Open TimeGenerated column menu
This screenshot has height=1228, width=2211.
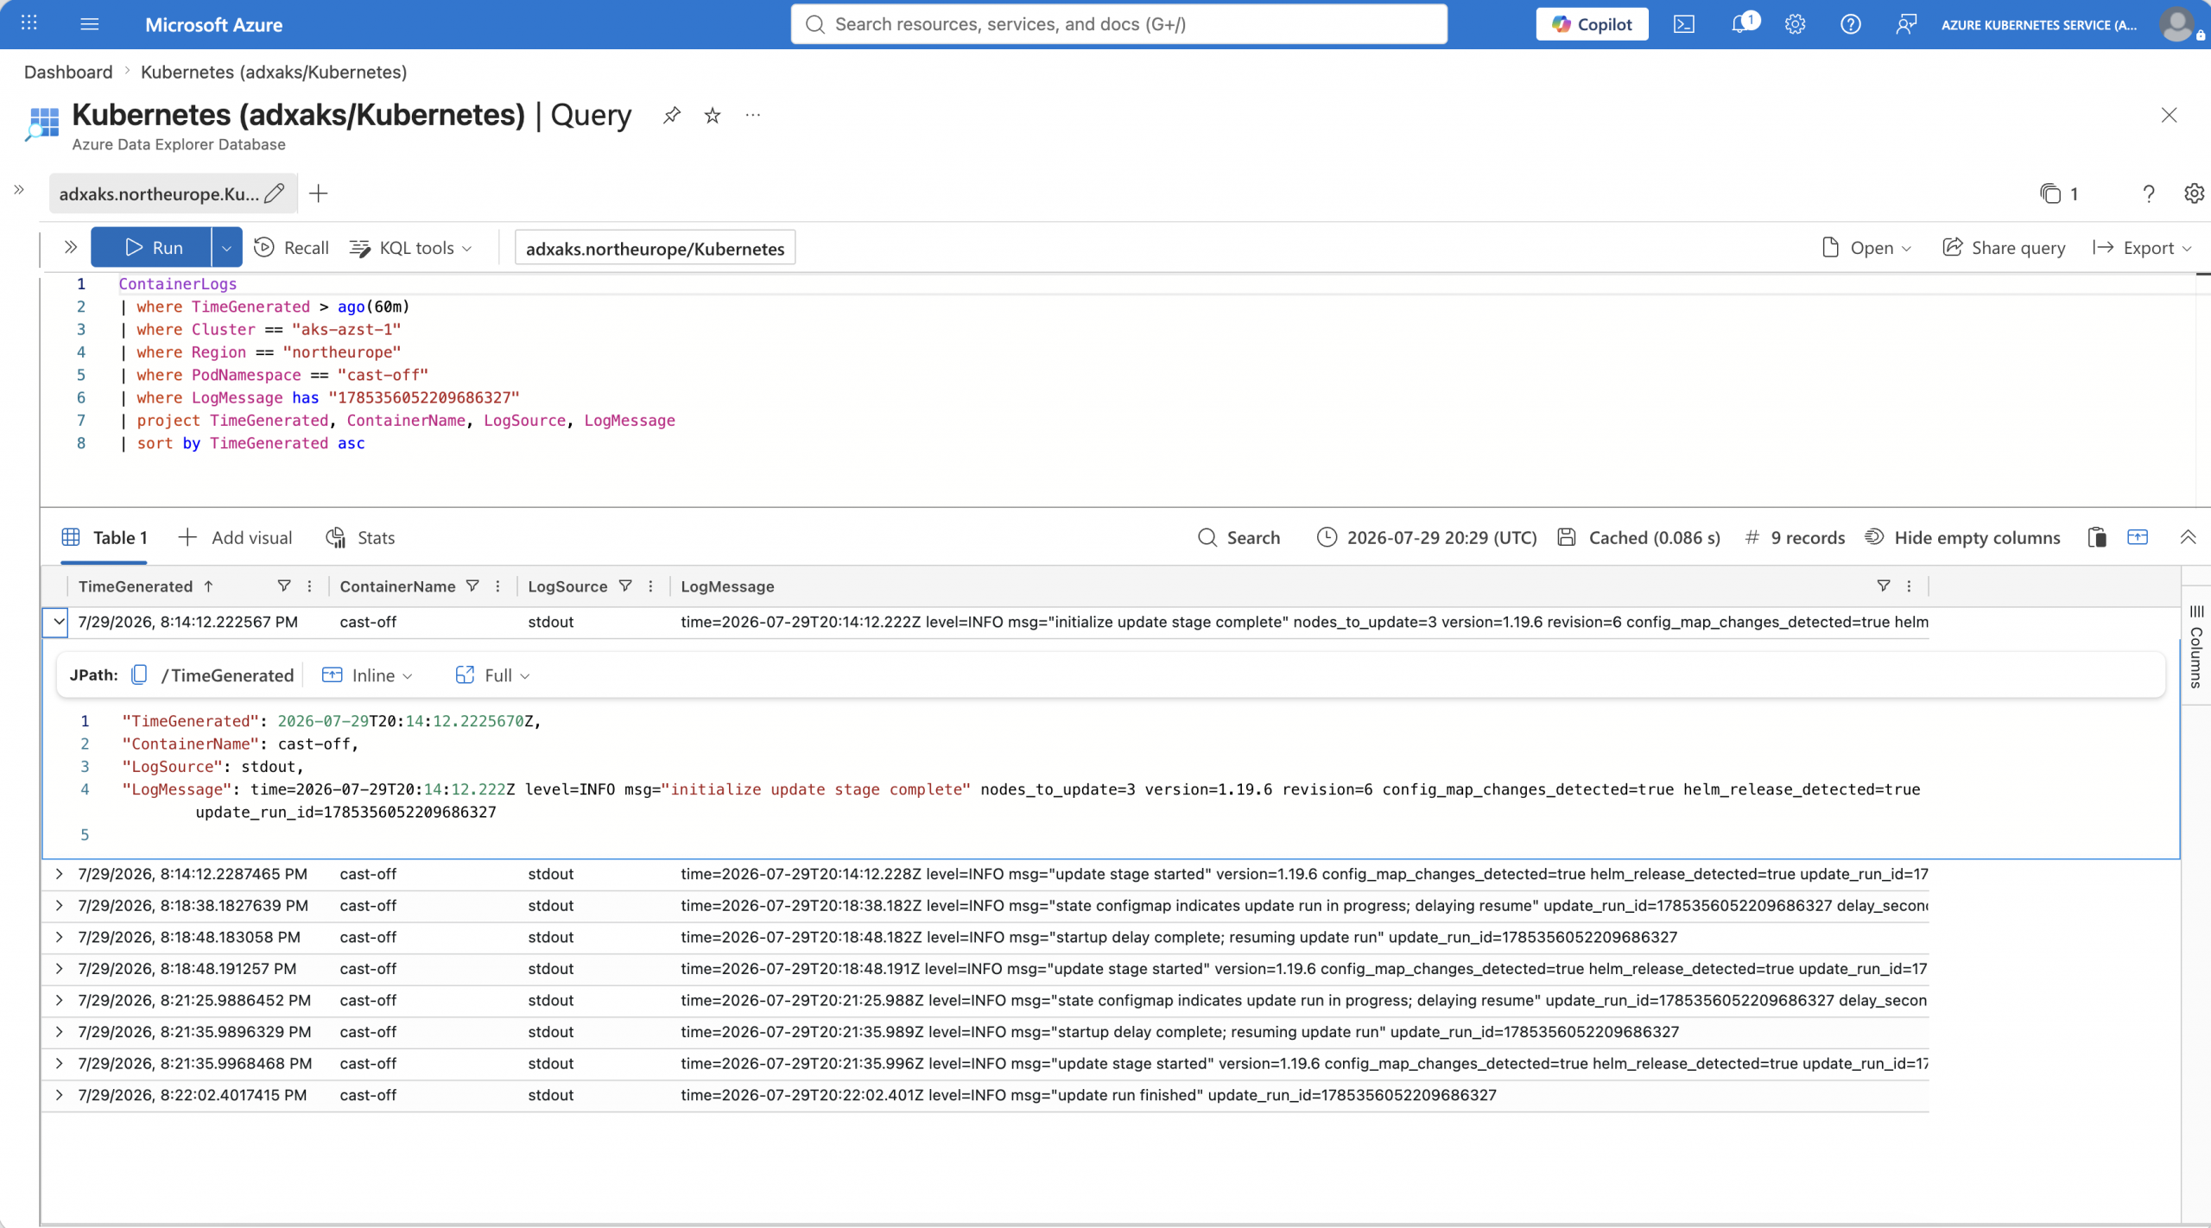pyautogui.click(x=310, y=586)
